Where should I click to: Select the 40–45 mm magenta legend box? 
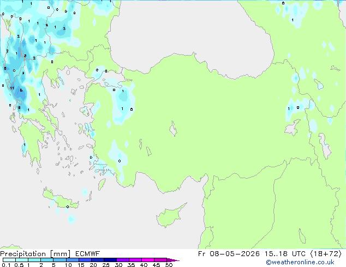(x=148, y=260)
